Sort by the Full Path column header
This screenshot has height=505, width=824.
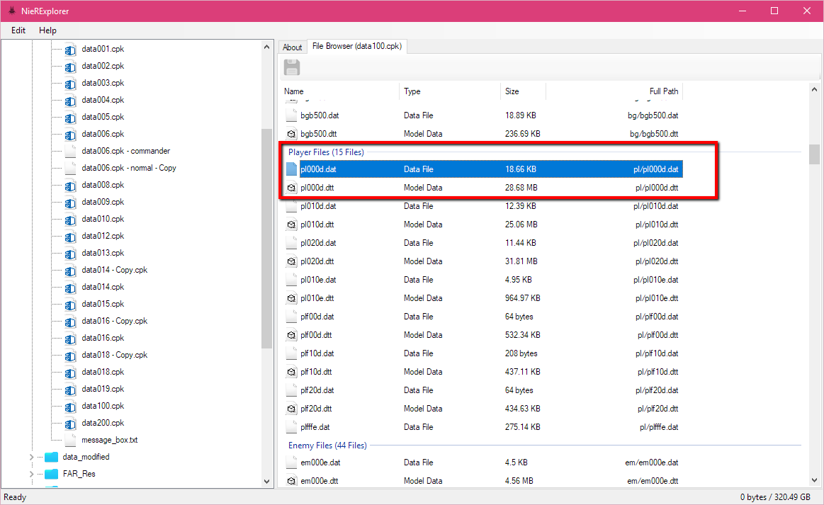tap(614, 91)
